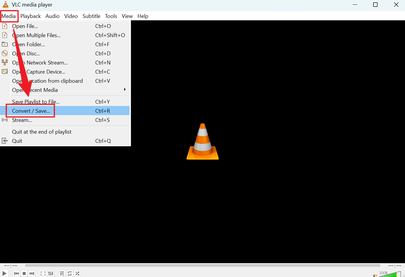Click the VLC cone icon in title bar
Image resolution: width=405 pixels, height=277 pixels.
click(6, 5)
